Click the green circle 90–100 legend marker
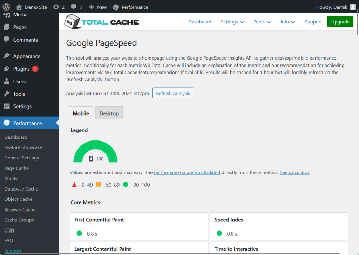Viewport: 359px width, 255px height. pyautogui.click(x=126, y=184)
